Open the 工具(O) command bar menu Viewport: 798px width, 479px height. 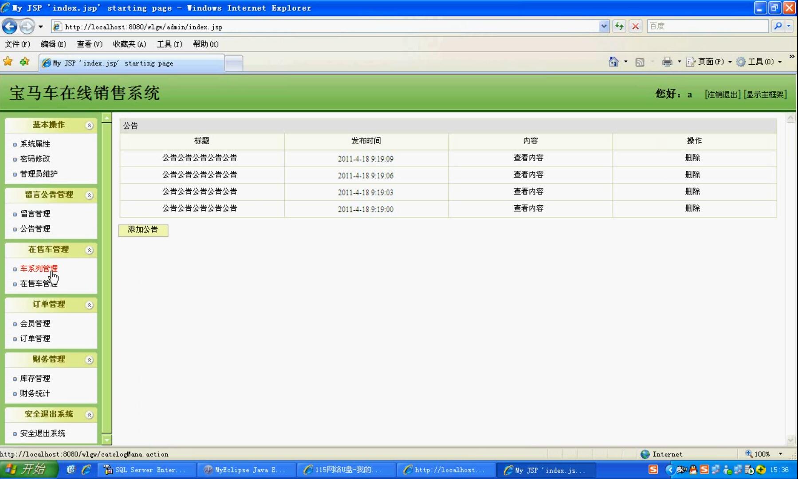[x=759, y=62]
